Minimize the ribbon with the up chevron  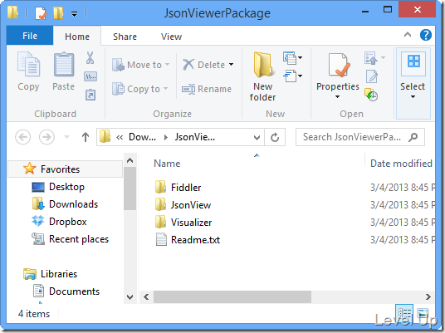pos(408,35)
